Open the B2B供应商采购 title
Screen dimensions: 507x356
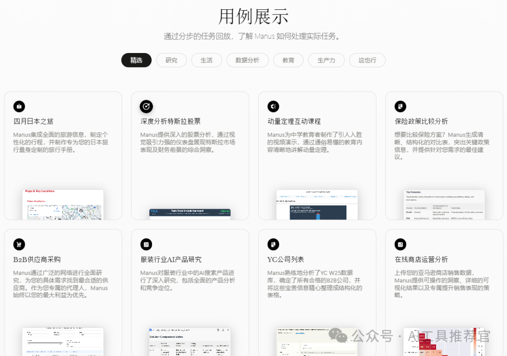pos(37,259)
